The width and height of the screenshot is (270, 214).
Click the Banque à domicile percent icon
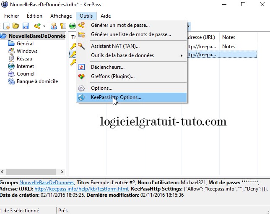tap(11, 81)
